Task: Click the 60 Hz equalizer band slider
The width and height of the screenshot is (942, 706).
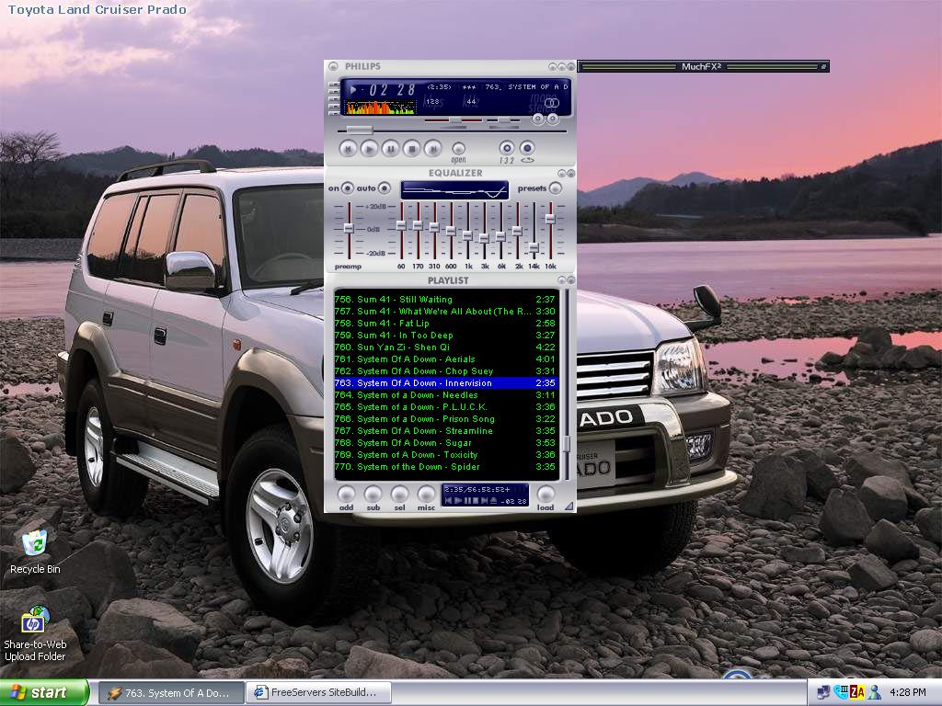Action: tap(401, 226)
